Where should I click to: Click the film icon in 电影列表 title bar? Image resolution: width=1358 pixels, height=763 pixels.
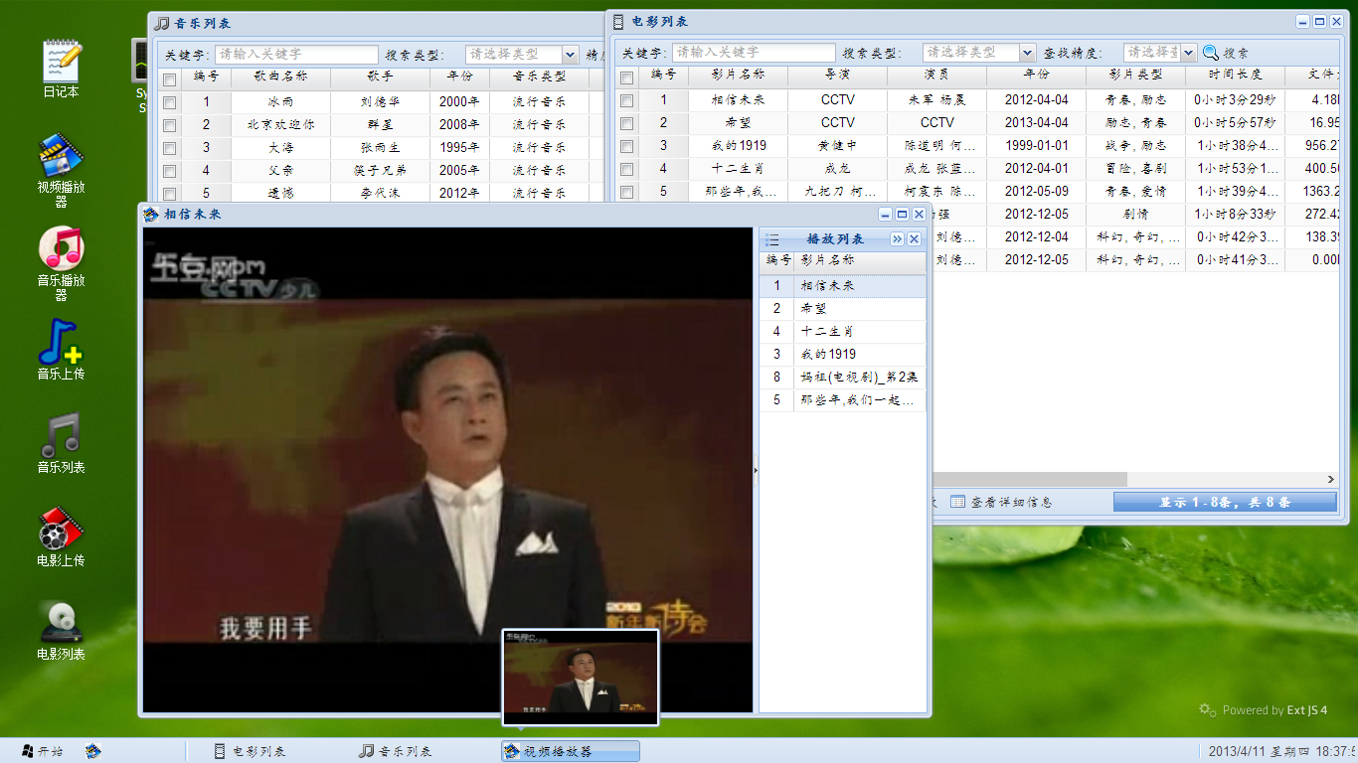tap(619, 21)
